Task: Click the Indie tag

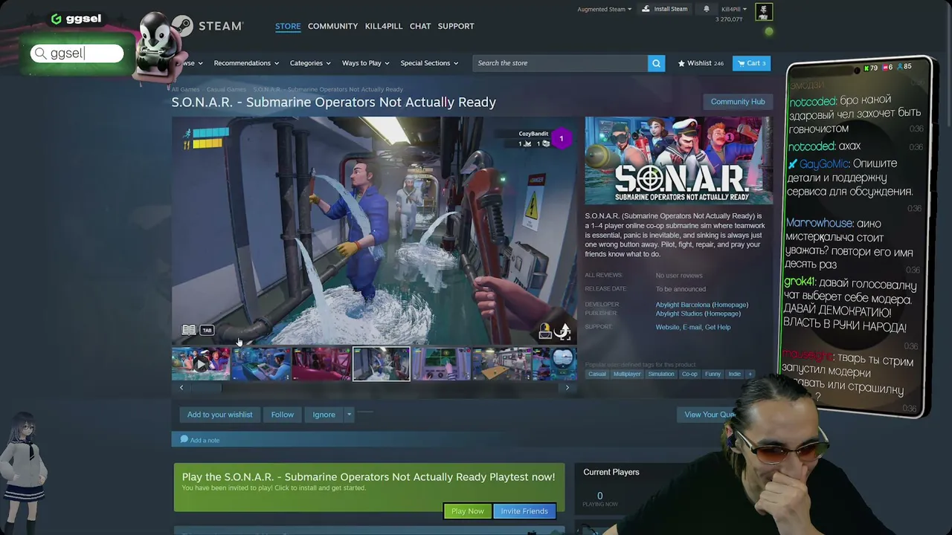Action: click(x=734, y=374)
